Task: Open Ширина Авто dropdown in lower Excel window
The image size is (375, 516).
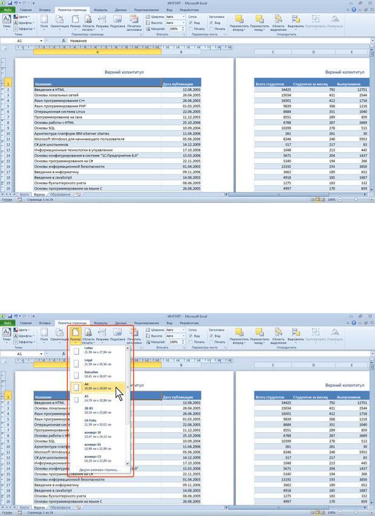Action: click(x=183, y=329)
